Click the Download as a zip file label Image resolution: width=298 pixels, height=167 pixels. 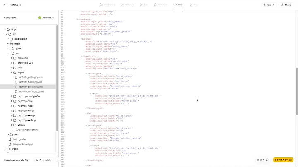[x=16, y=160]
